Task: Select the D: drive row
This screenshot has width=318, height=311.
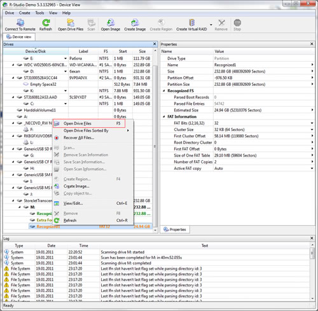Action: [78, 71]
